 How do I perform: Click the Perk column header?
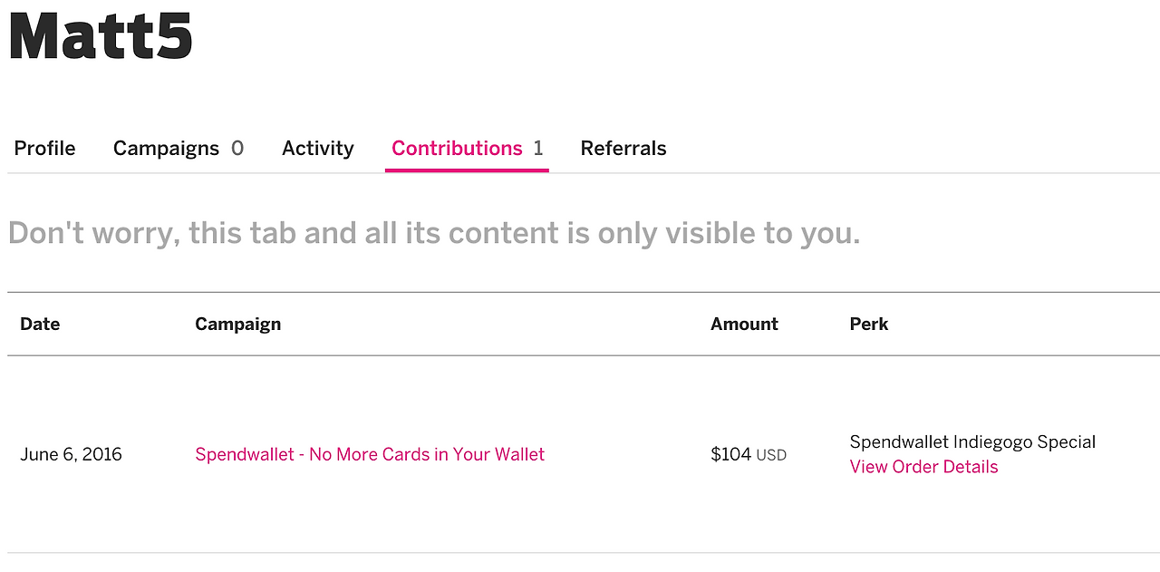[869, 325]
